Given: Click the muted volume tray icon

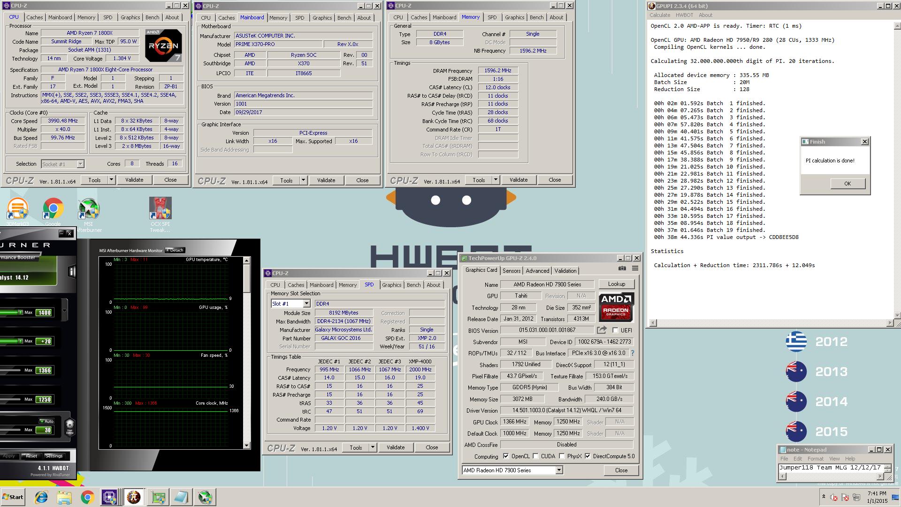Looking at the screenshot, I should coord(834,498).
